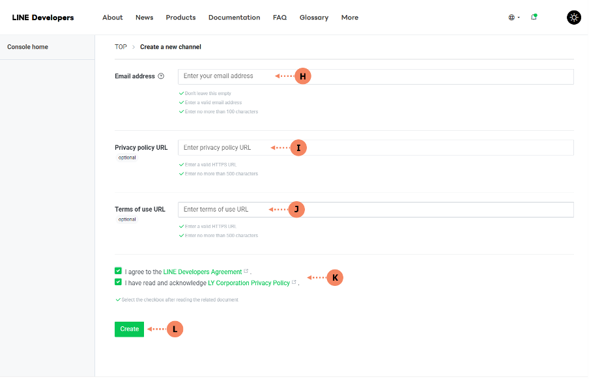Viewport: 589px width, 379px height.
Task: Click external link icon after LINE Developers Agreement
Action: pos(246,272)
